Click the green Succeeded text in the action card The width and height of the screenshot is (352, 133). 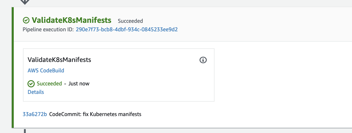49,83
